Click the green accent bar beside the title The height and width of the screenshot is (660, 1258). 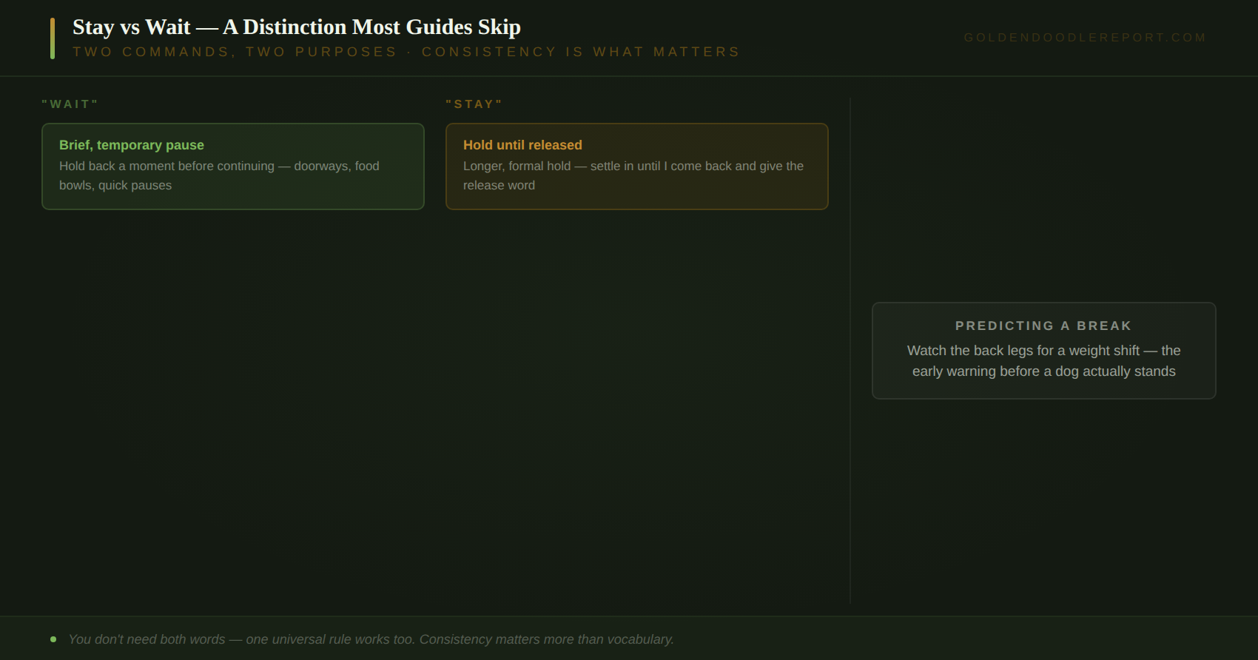tap(53, 38)
